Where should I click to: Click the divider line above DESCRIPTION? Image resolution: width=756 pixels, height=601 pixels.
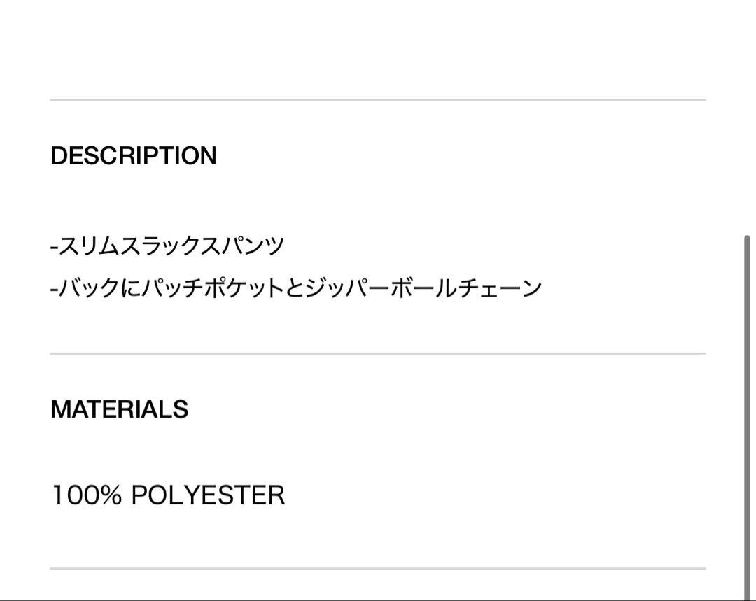(x=378, y=100)
